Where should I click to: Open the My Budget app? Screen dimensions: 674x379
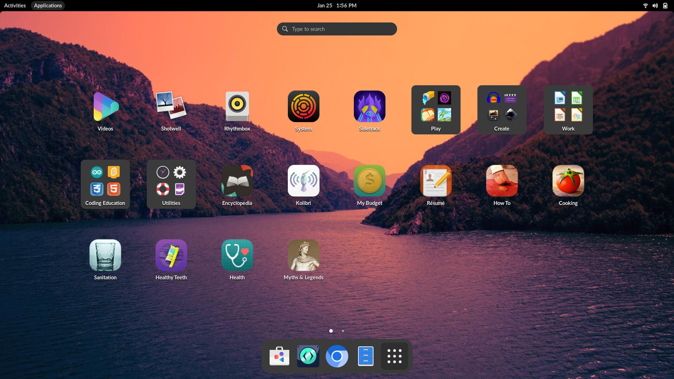(369, 181)
